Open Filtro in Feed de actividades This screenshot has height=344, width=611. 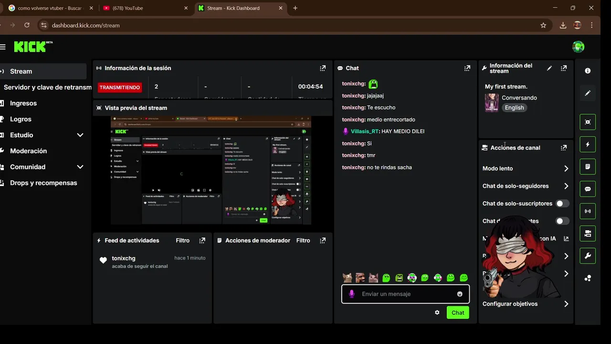(x=182, y=240)
